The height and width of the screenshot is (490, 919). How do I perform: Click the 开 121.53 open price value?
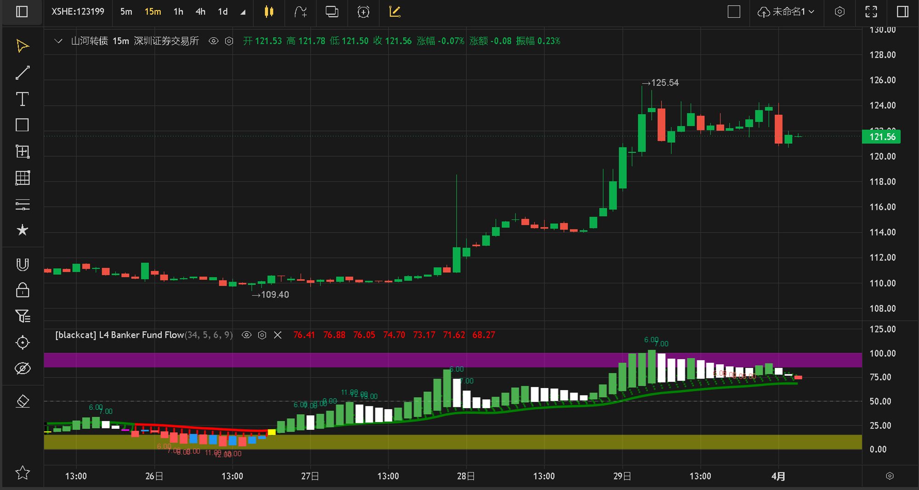click(x=262, y=41)
